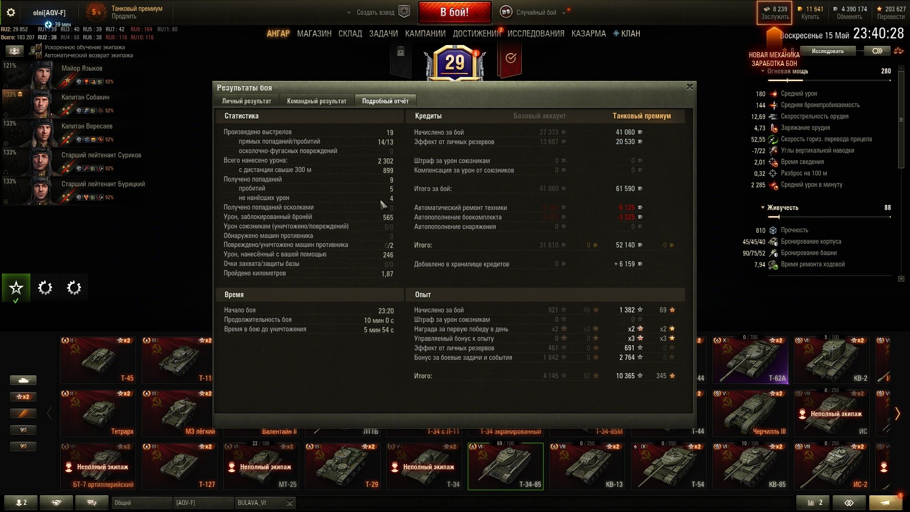Screen dimensions: 910x512
Task: Click Купить gold button
Action: pos(810,13)
